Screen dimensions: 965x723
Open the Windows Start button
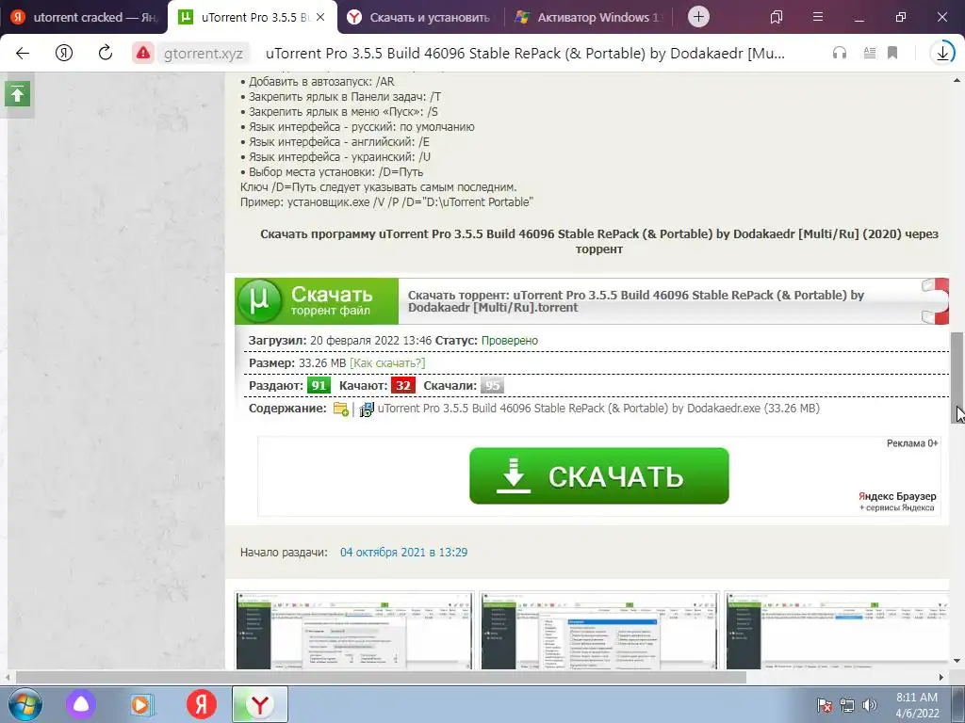click(24, 704)
